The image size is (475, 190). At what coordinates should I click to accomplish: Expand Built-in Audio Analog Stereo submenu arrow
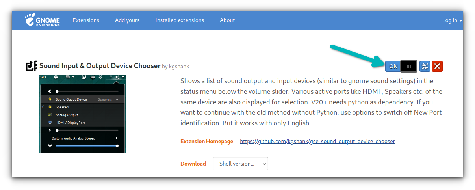[117, 138]
